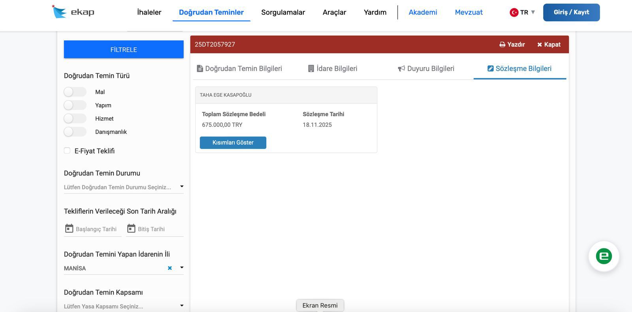Open the Sorgulamalar menu
This screenshot has height=312, width=632.
click(x=283, y=12)
